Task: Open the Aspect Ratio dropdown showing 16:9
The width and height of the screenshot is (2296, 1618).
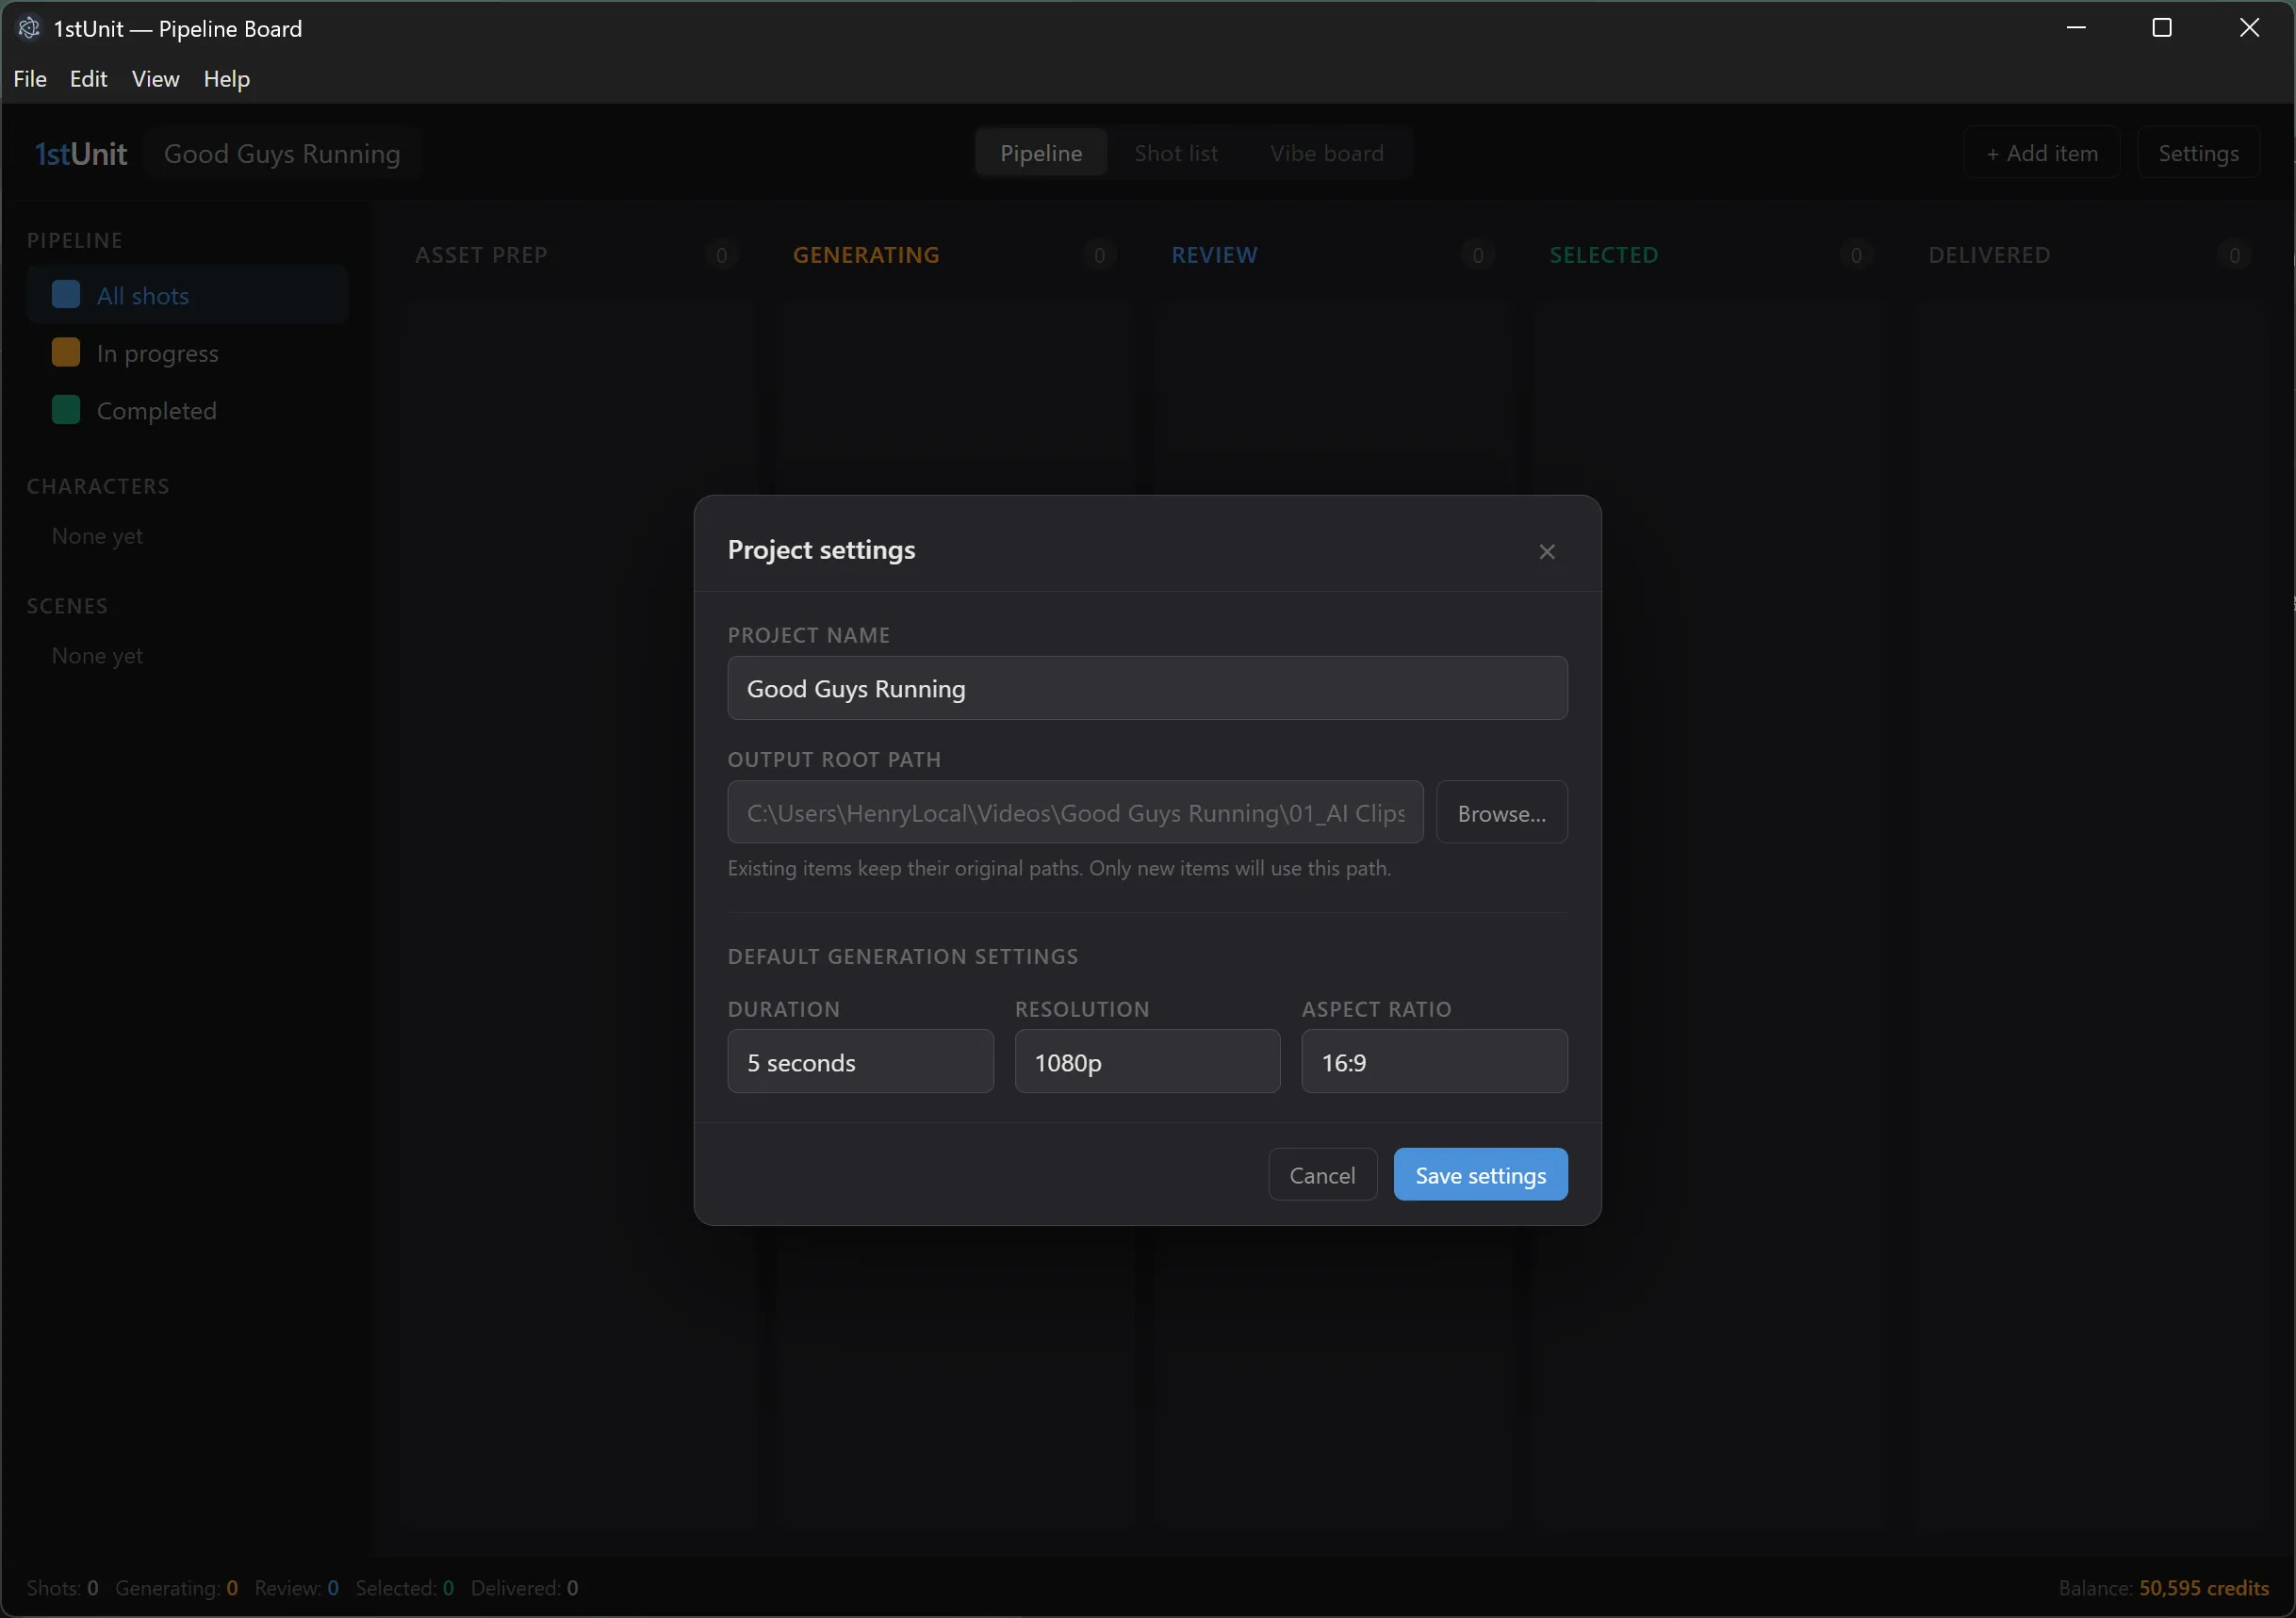Action: pos(1434,1061)
